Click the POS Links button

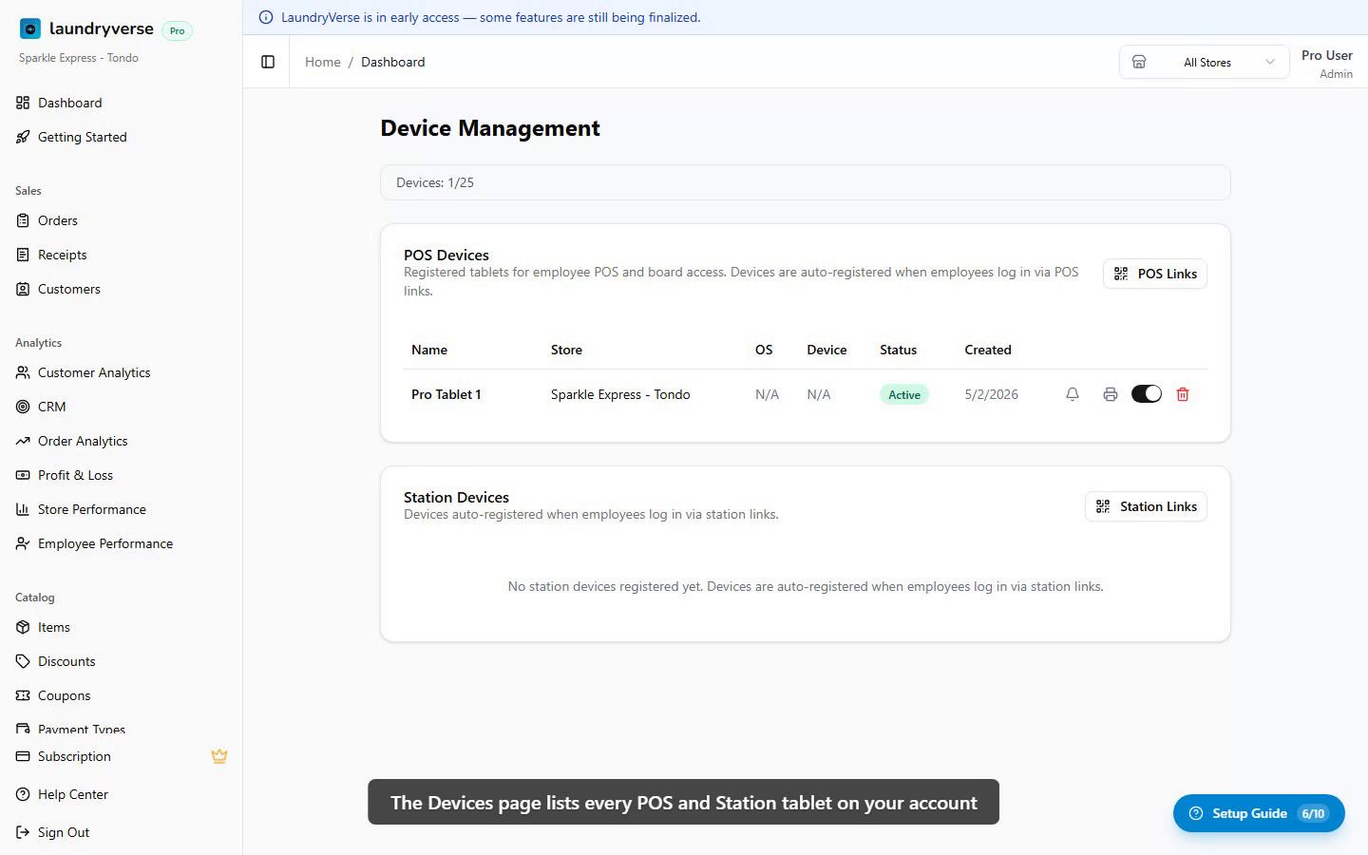click(x=1154, y=274)
